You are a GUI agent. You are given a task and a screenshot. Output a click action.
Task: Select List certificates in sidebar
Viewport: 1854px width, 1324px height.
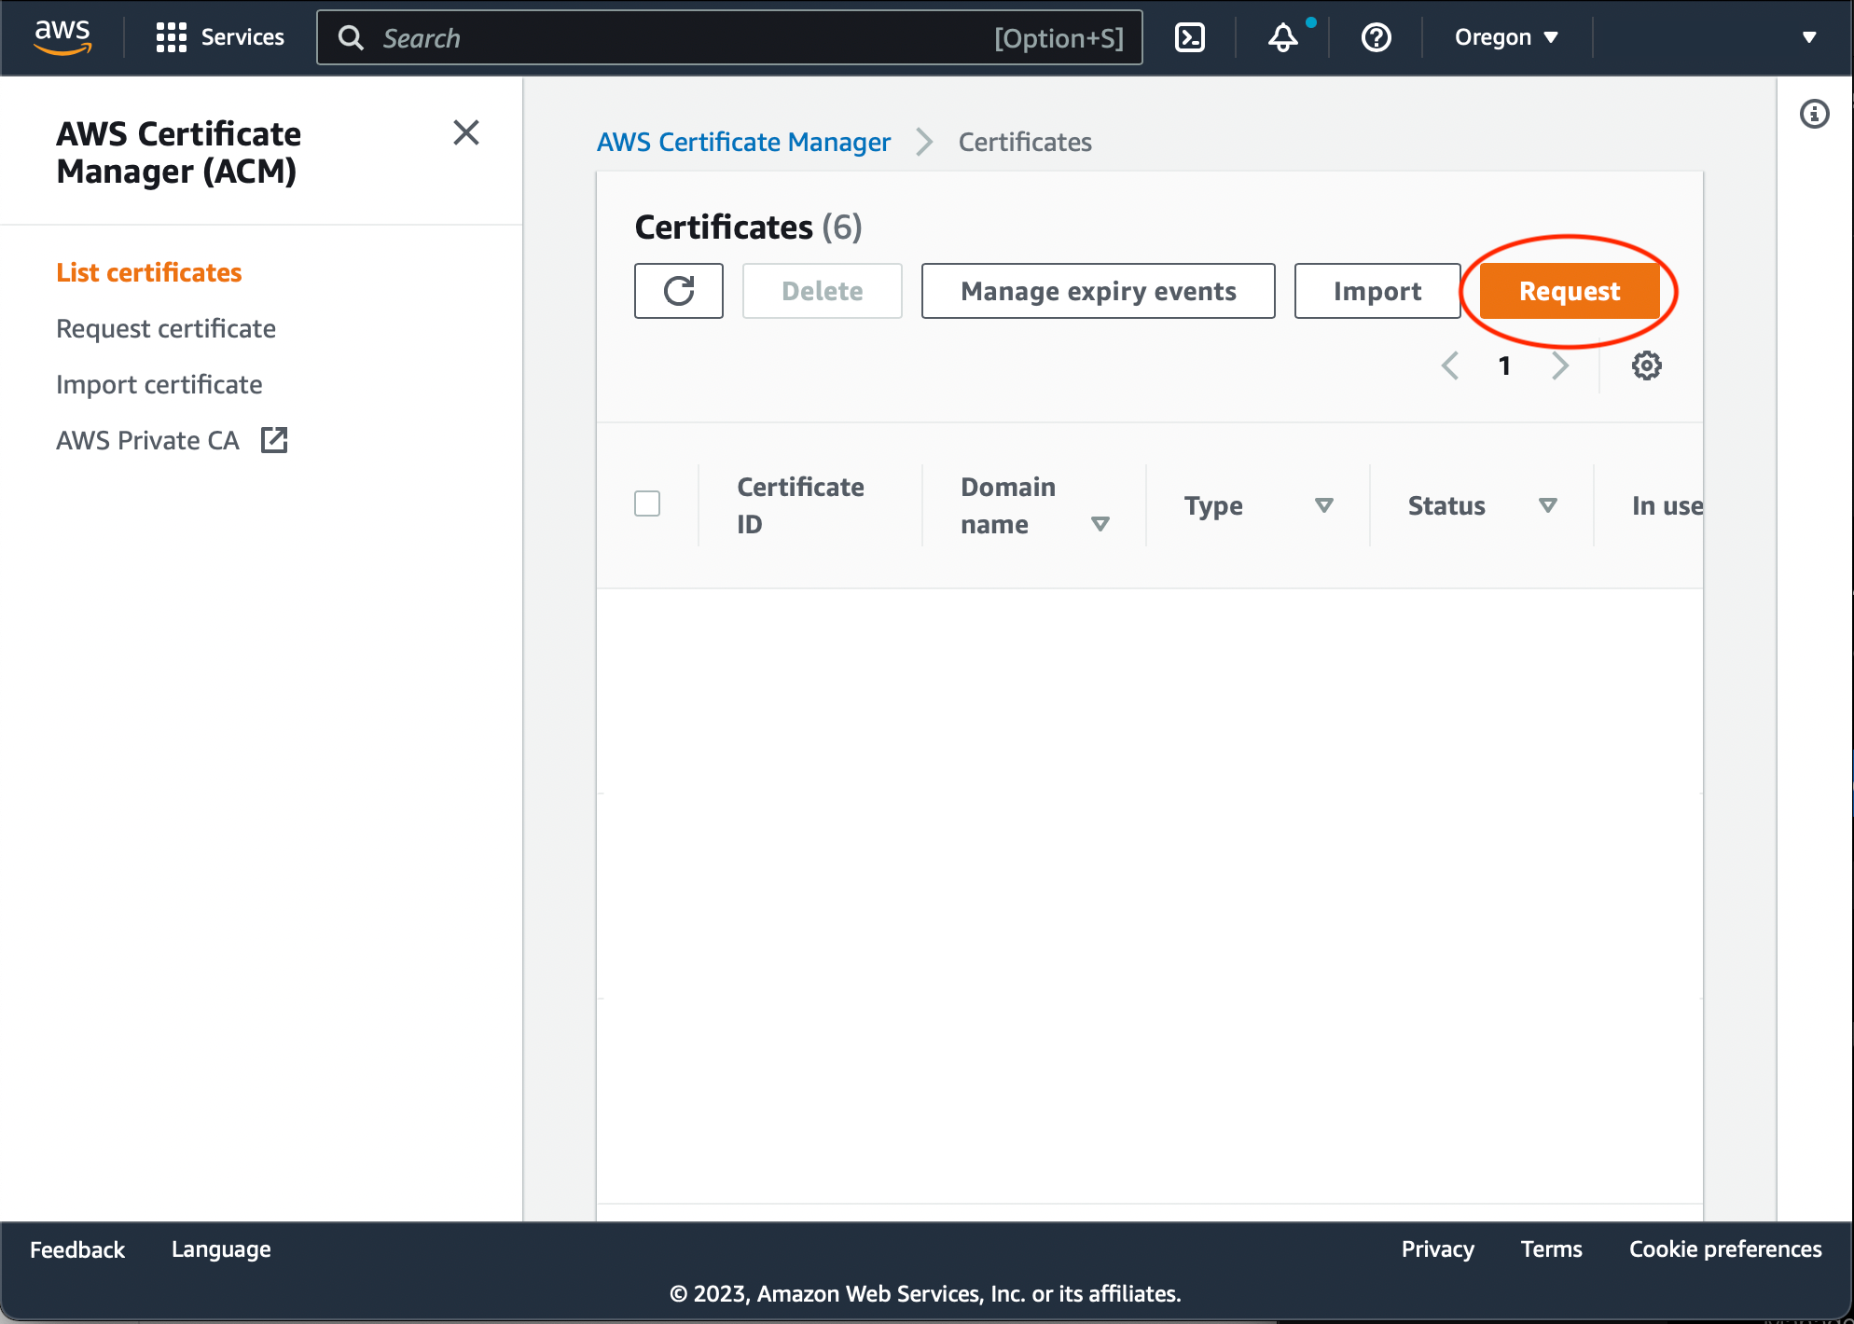coord(149,272)
